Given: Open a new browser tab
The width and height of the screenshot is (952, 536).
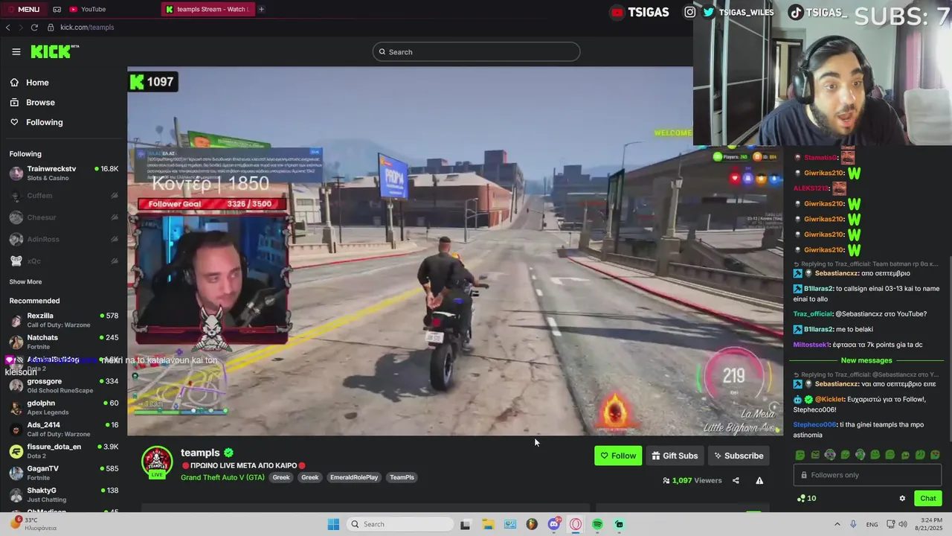Looking at the screenshot, I should (261, 9).
